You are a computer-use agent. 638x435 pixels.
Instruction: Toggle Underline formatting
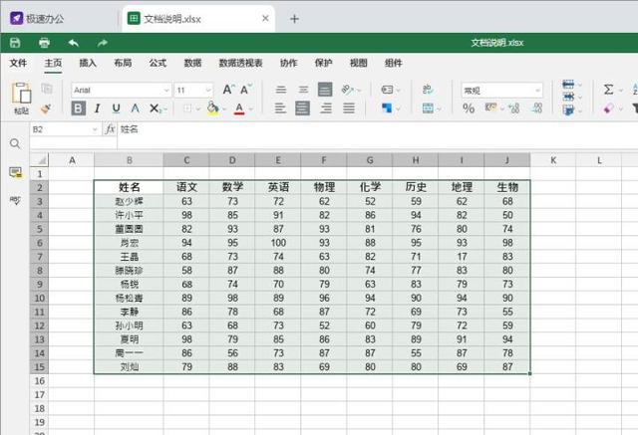tap(116, 109)
